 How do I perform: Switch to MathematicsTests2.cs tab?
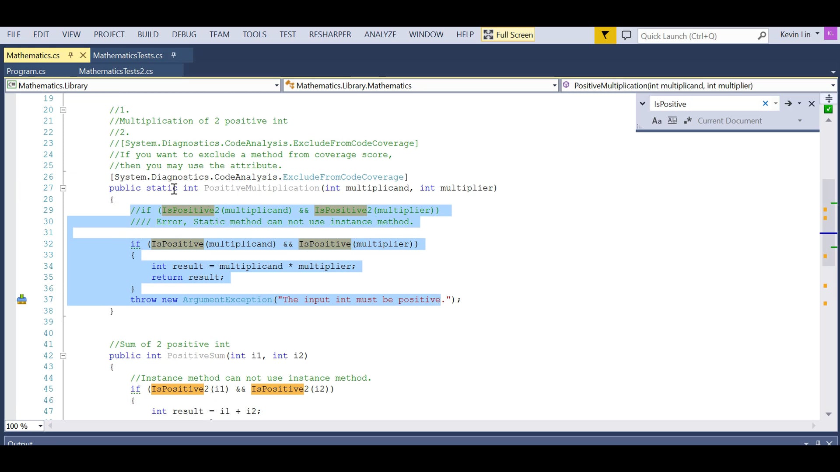[116, 71]
